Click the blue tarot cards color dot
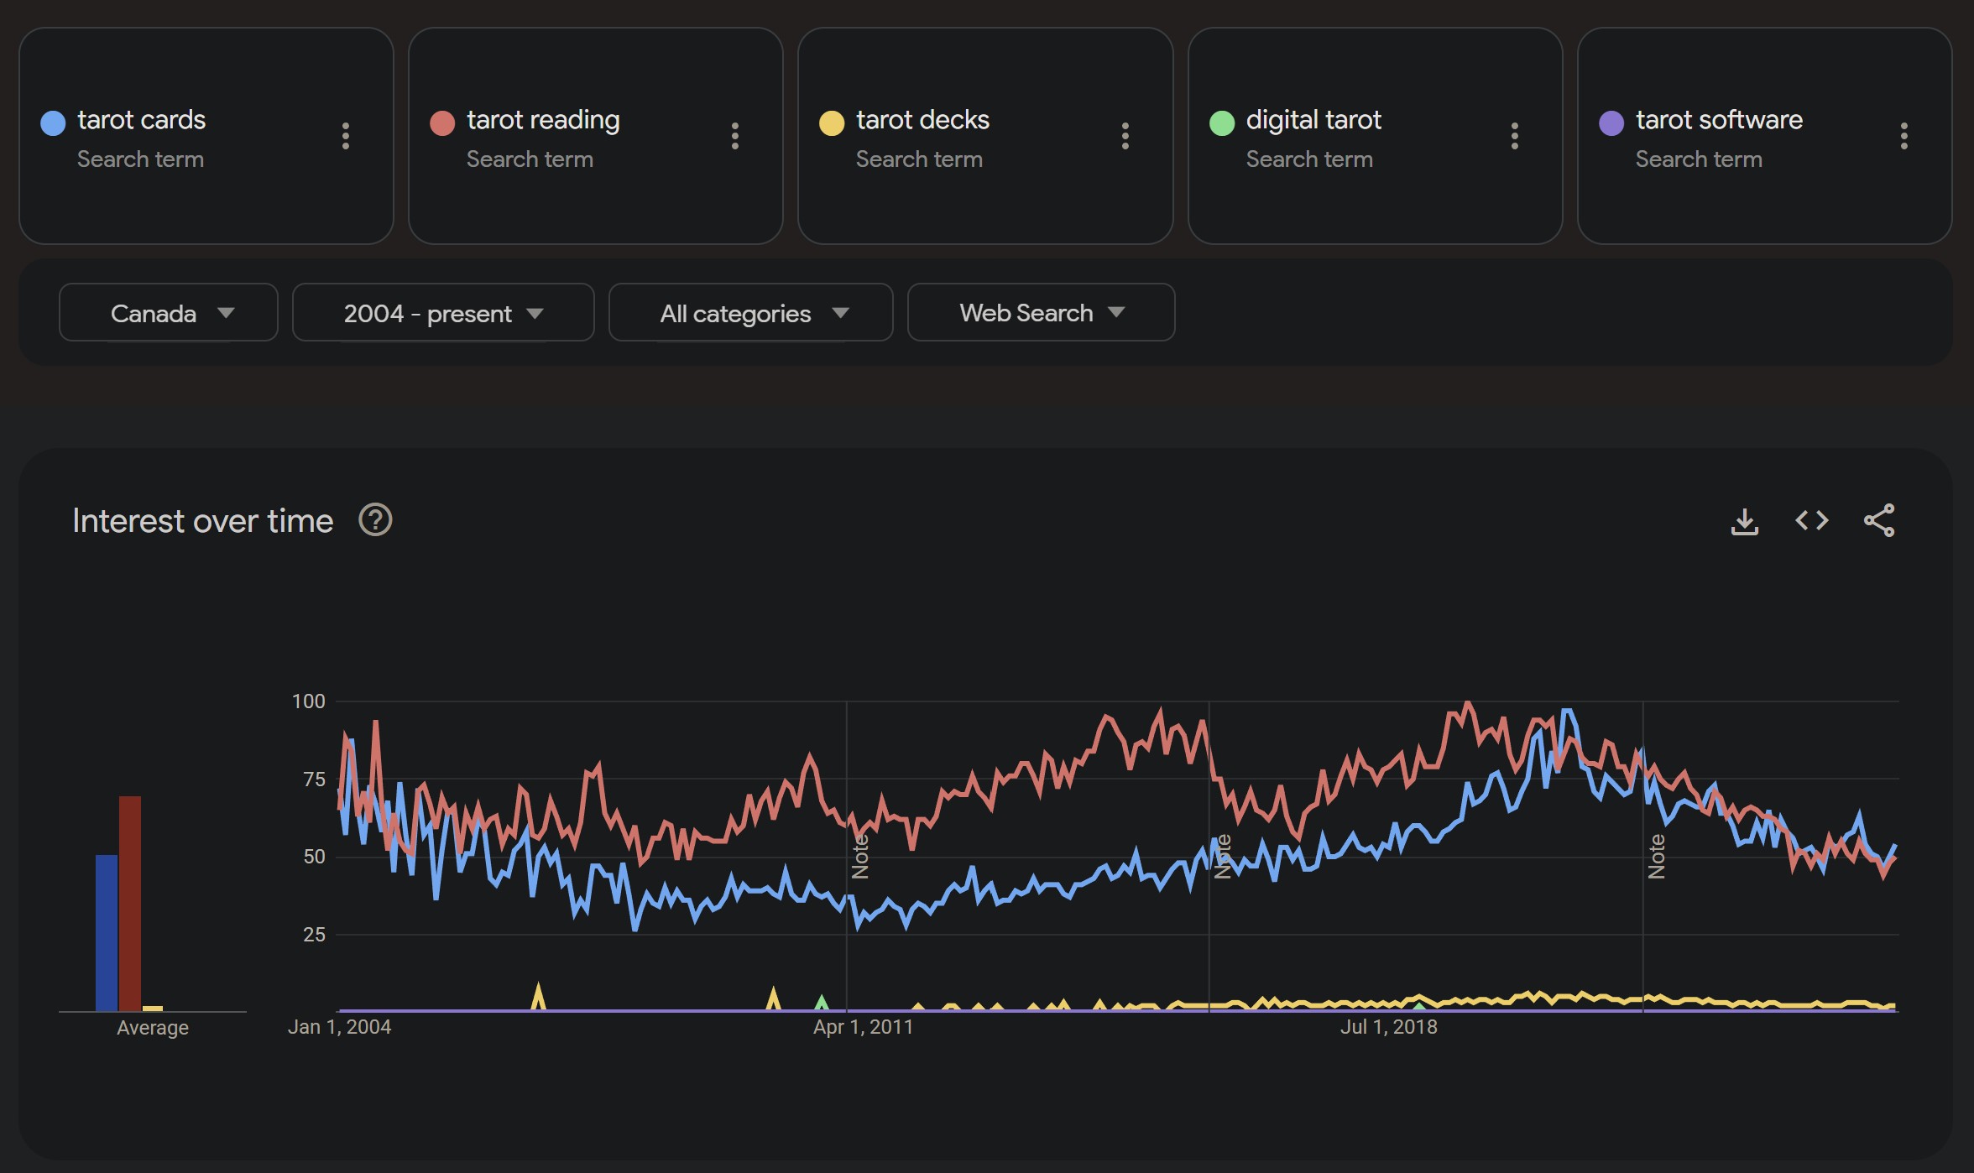This screenshot has width=1974, height=1173. (x=53, y=123)
